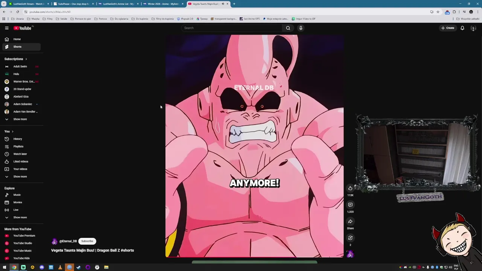This screenshot has width=482, height=271.
Task: Open the Adult Swim subscription
Action: click(x=21, y=67)
